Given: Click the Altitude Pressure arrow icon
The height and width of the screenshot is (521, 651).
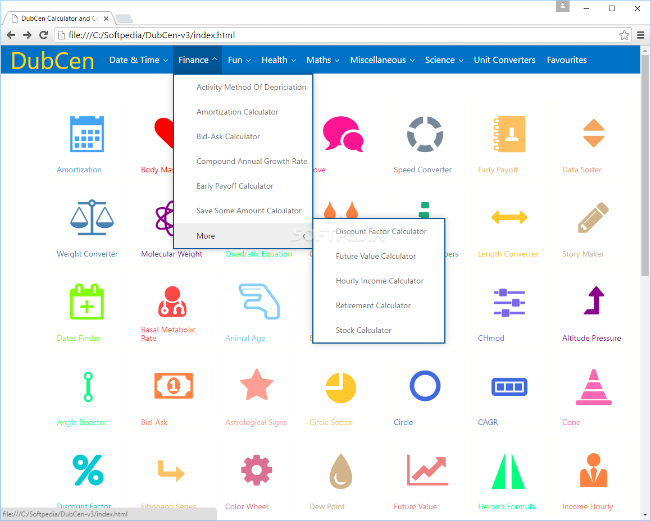Looking at the screenshot, I should 594,300.
